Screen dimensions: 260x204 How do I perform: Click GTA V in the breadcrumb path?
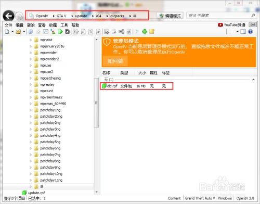pos(61,16)
